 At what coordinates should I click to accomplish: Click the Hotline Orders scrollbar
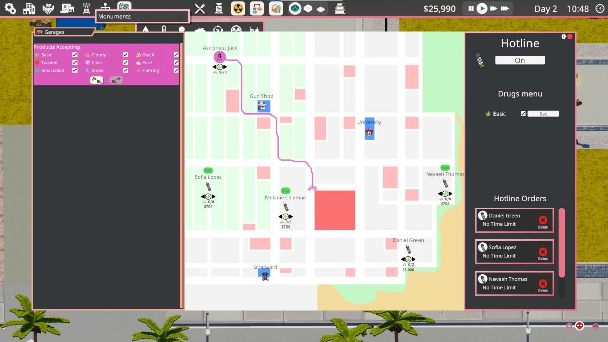pos(561,242)
